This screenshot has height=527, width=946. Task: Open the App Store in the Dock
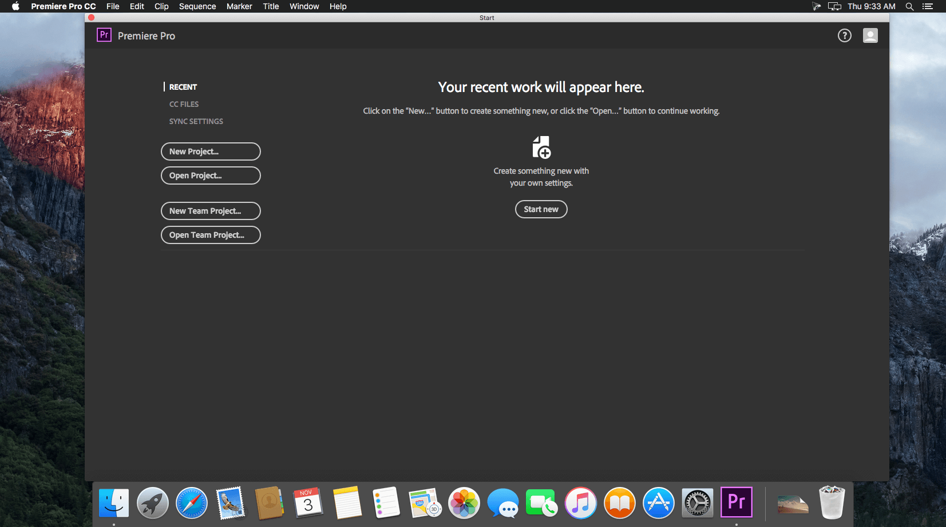(659, 503)
